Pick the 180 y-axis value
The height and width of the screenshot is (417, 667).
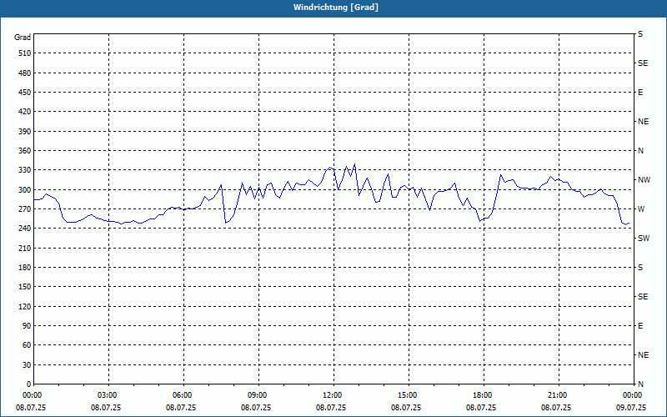pyautogui.click(x=25, y=268)
